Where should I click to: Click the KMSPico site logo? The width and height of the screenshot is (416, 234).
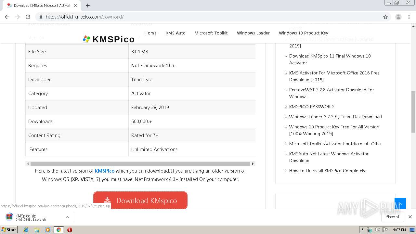pos(109,39)
